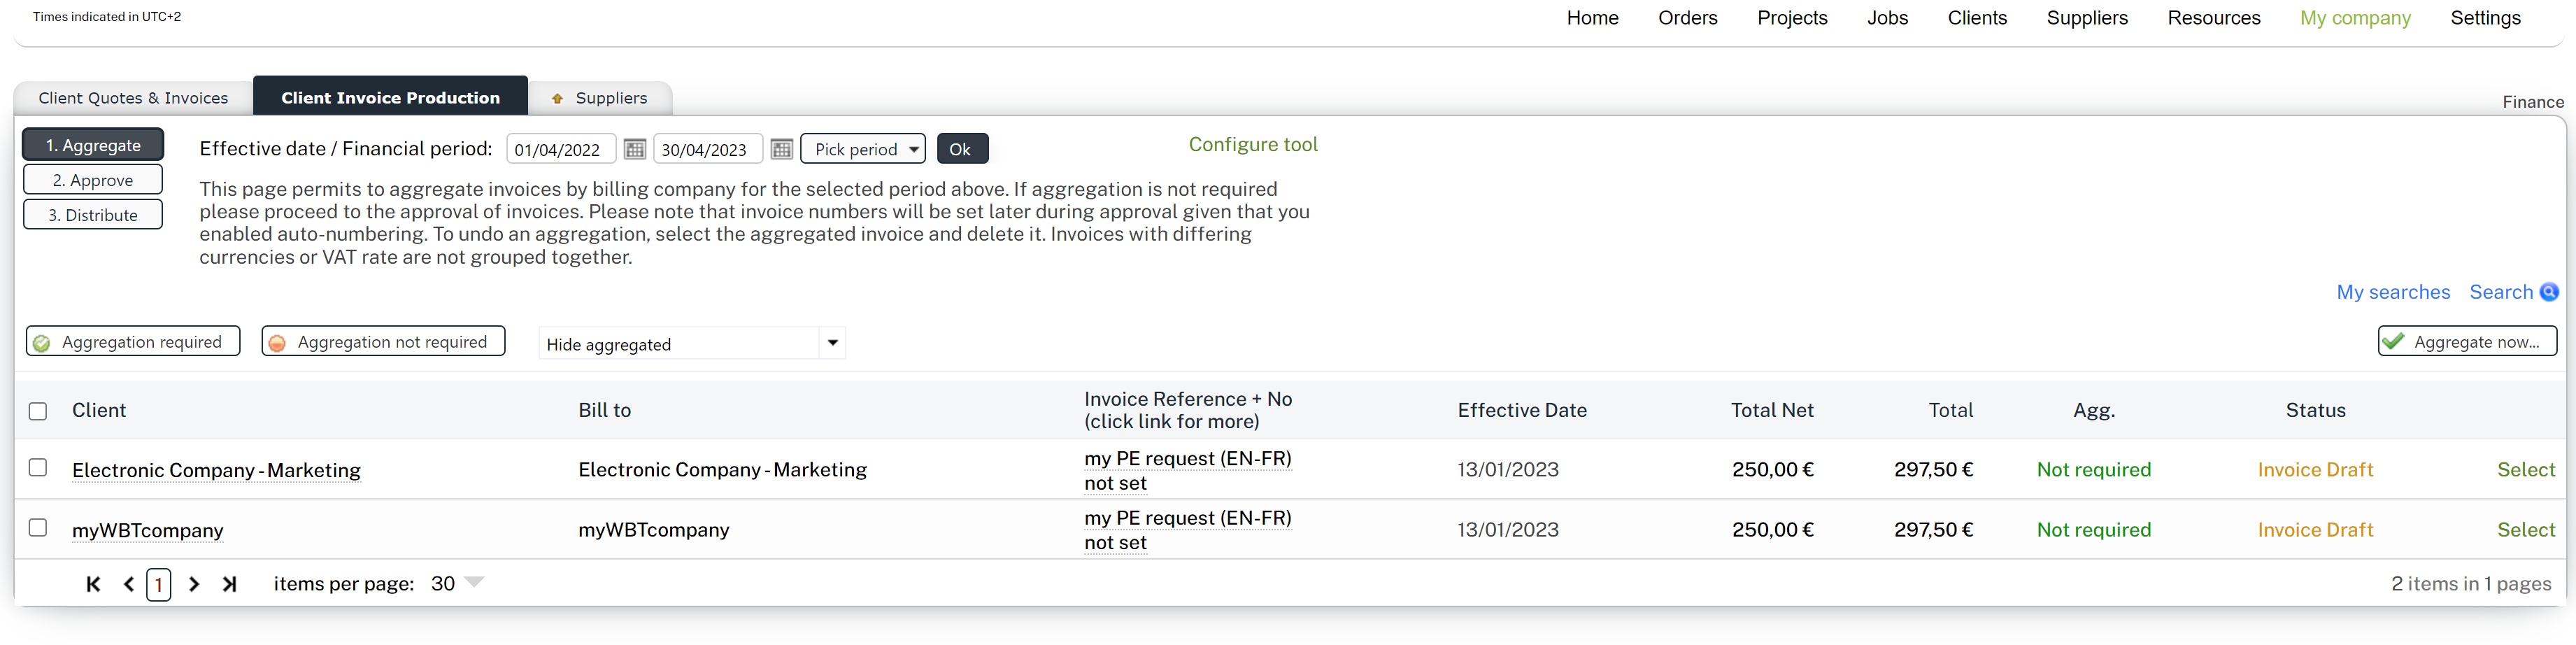Image resolution: width=2576 pixels, height=645 pixels.
Task: Open the Projects menu
Action: pyautogui.click(x=1791, y=18)
